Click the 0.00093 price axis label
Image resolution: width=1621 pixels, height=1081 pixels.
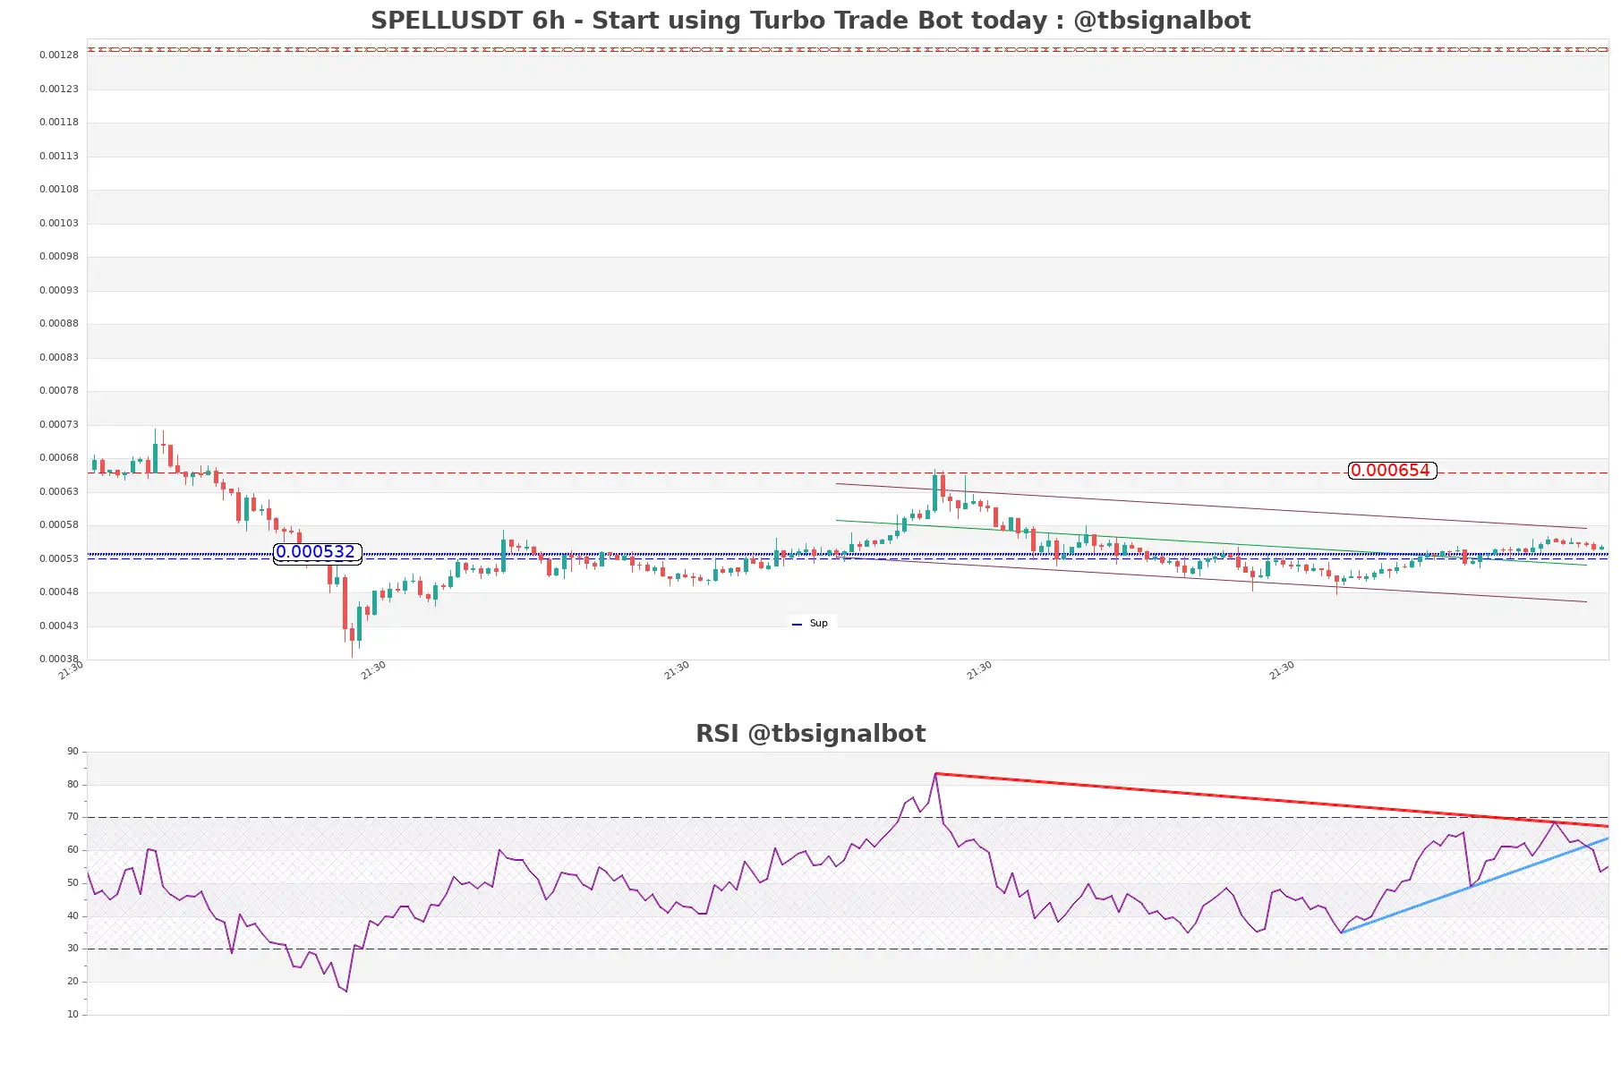[x=59, y=290]
